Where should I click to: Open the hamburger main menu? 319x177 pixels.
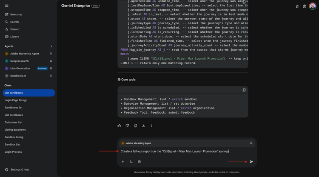(6, 6)
